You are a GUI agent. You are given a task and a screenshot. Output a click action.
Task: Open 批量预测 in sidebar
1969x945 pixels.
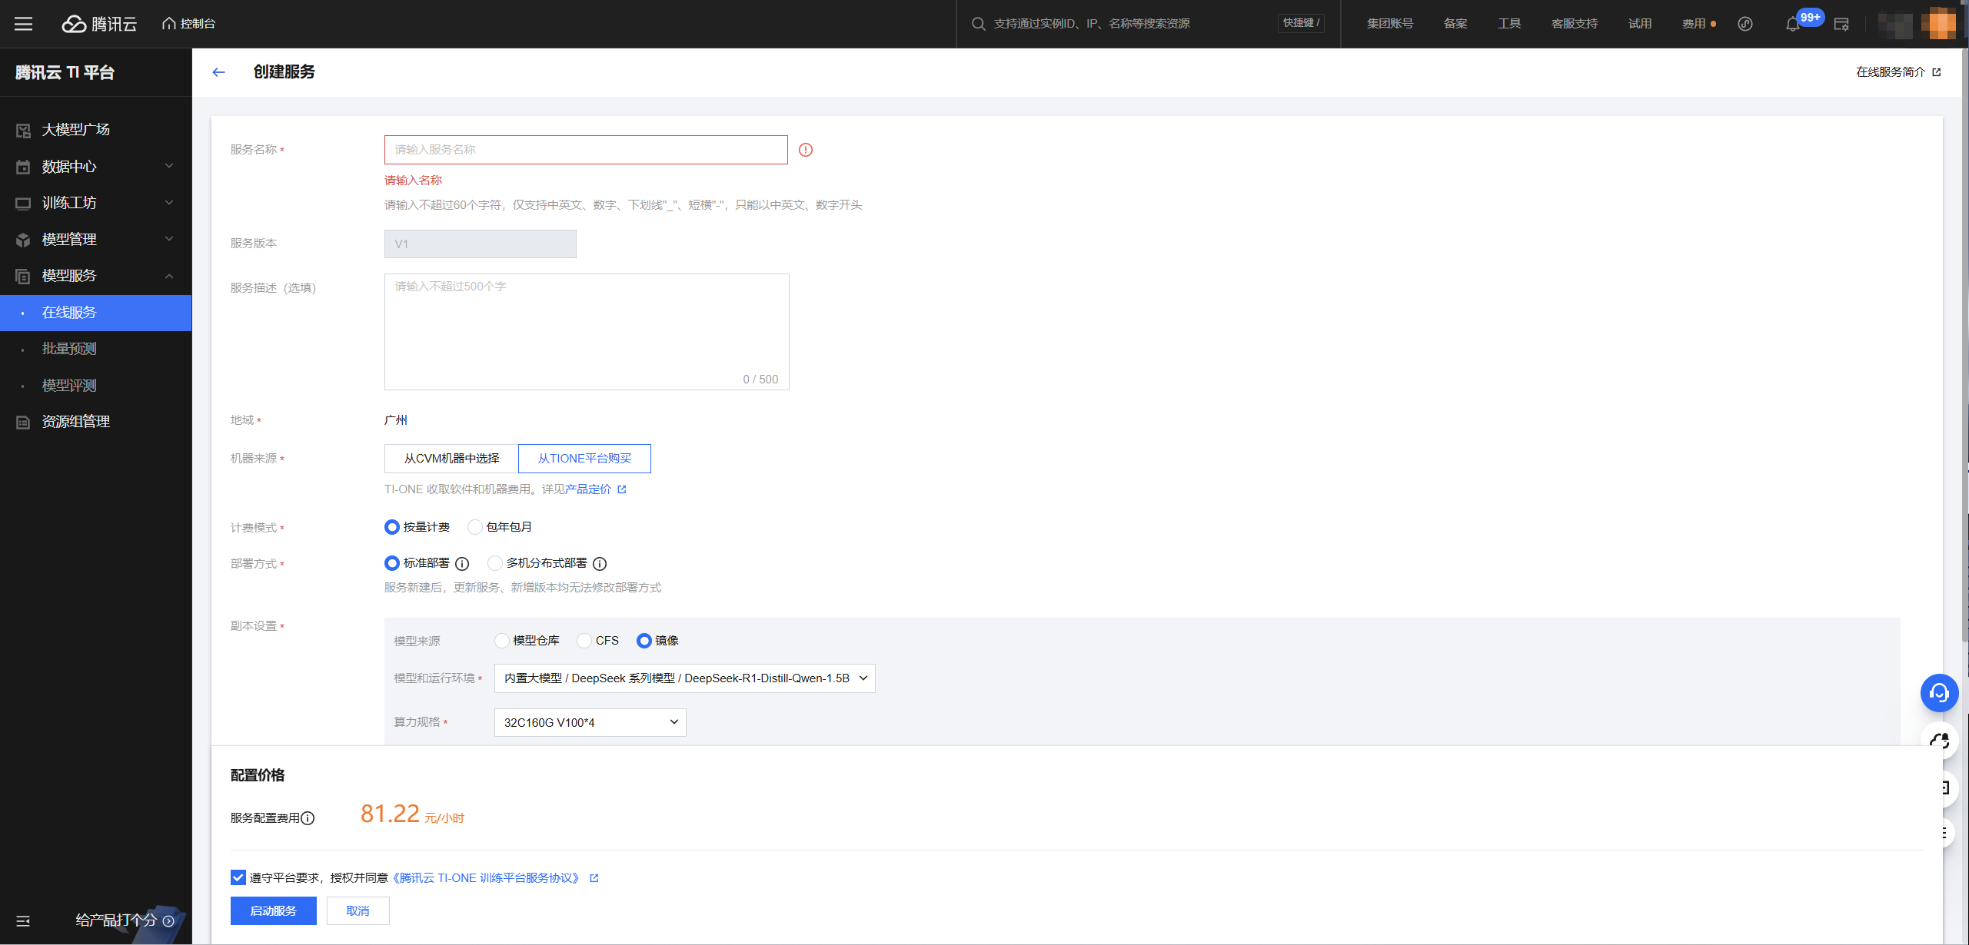tap(69, 349)
